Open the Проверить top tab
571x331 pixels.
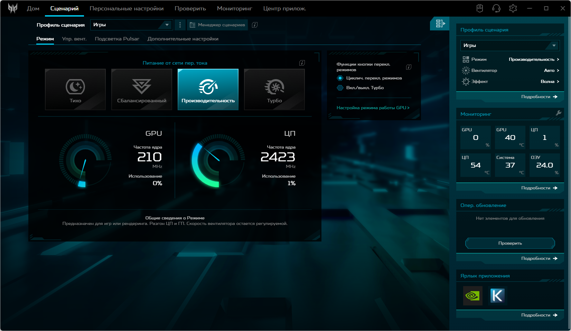(190, 8)
